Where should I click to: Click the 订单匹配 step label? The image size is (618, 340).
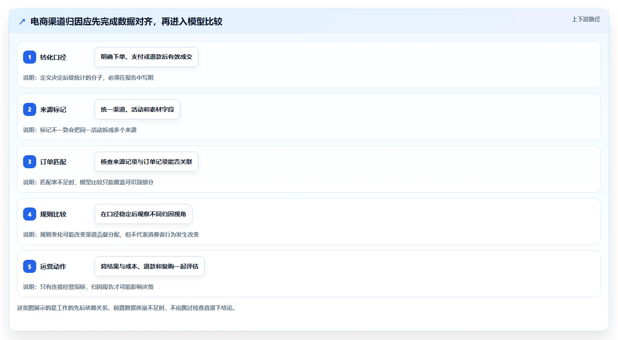(53, 162)
